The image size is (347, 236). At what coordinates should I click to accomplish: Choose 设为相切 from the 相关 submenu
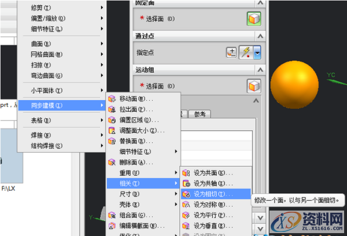click(x=215, y=194)
